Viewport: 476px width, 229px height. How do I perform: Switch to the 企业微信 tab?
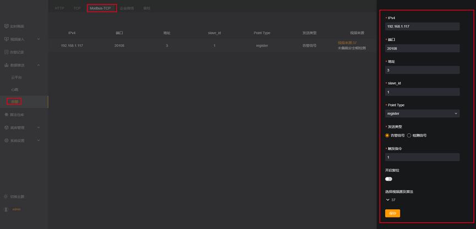[127, 8]
